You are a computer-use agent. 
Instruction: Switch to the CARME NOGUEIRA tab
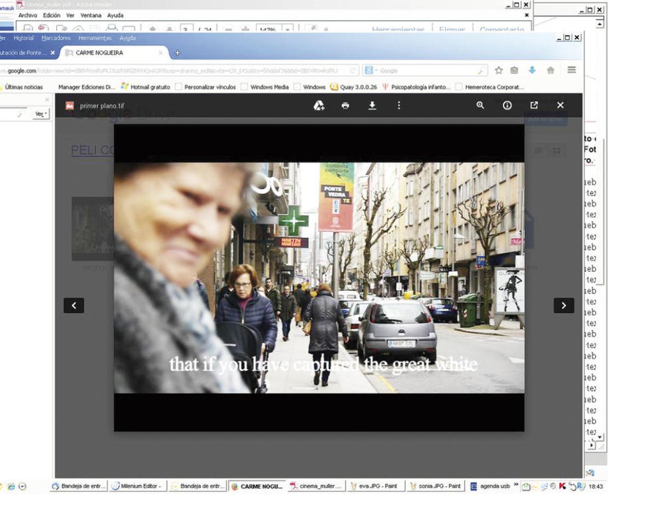(113, 53)
